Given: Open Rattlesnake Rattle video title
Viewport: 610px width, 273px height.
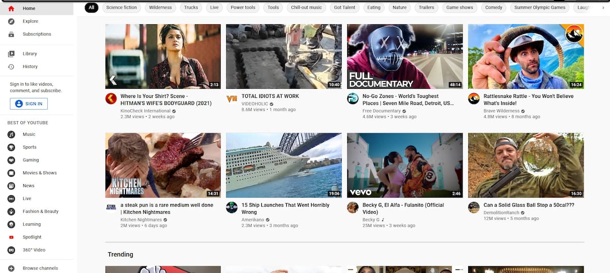Looking at the screenshot, I should click(x=529, y=99).
